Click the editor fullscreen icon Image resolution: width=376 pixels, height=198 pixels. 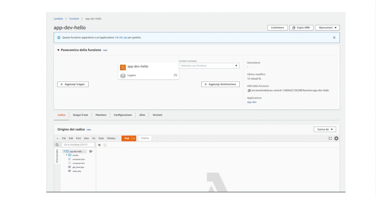tap(330, 138)
